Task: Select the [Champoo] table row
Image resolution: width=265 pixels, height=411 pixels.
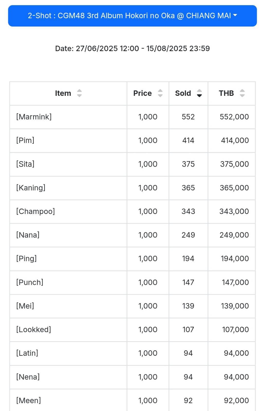Action: (x=132, y=211)
